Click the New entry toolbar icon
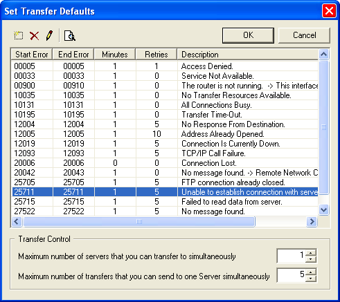Image resolution: width=340 pixels, height=302 pixels. 18,36
